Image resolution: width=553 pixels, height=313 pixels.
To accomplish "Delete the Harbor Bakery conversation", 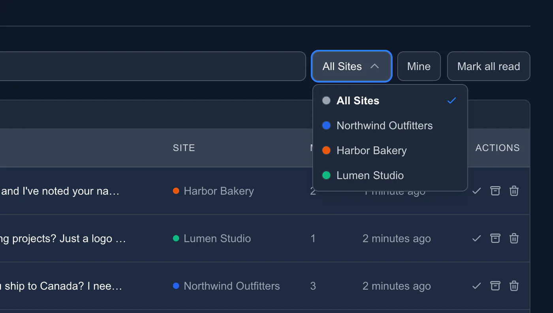I will 514,191.
